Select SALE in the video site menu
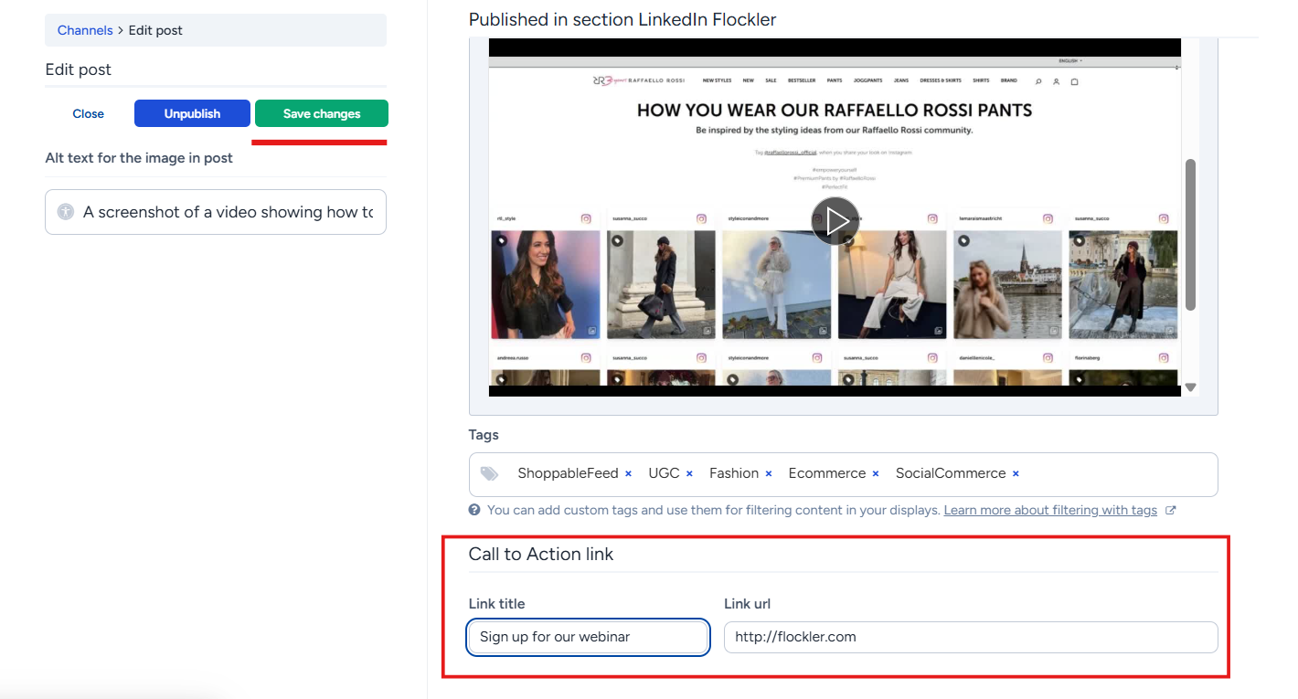 (x=771, y=80)
